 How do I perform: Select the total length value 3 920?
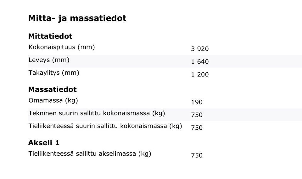200,49
